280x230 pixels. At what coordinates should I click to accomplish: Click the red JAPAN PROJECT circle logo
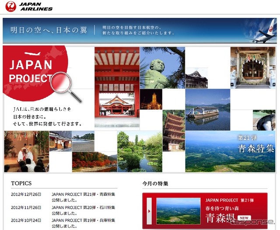tap(35, 73)
